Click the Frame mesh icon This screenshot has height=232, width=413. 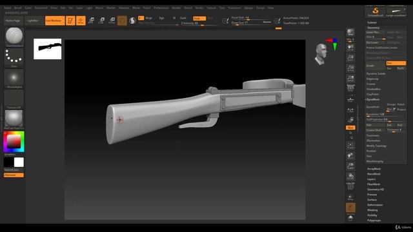tap(350, 146)
